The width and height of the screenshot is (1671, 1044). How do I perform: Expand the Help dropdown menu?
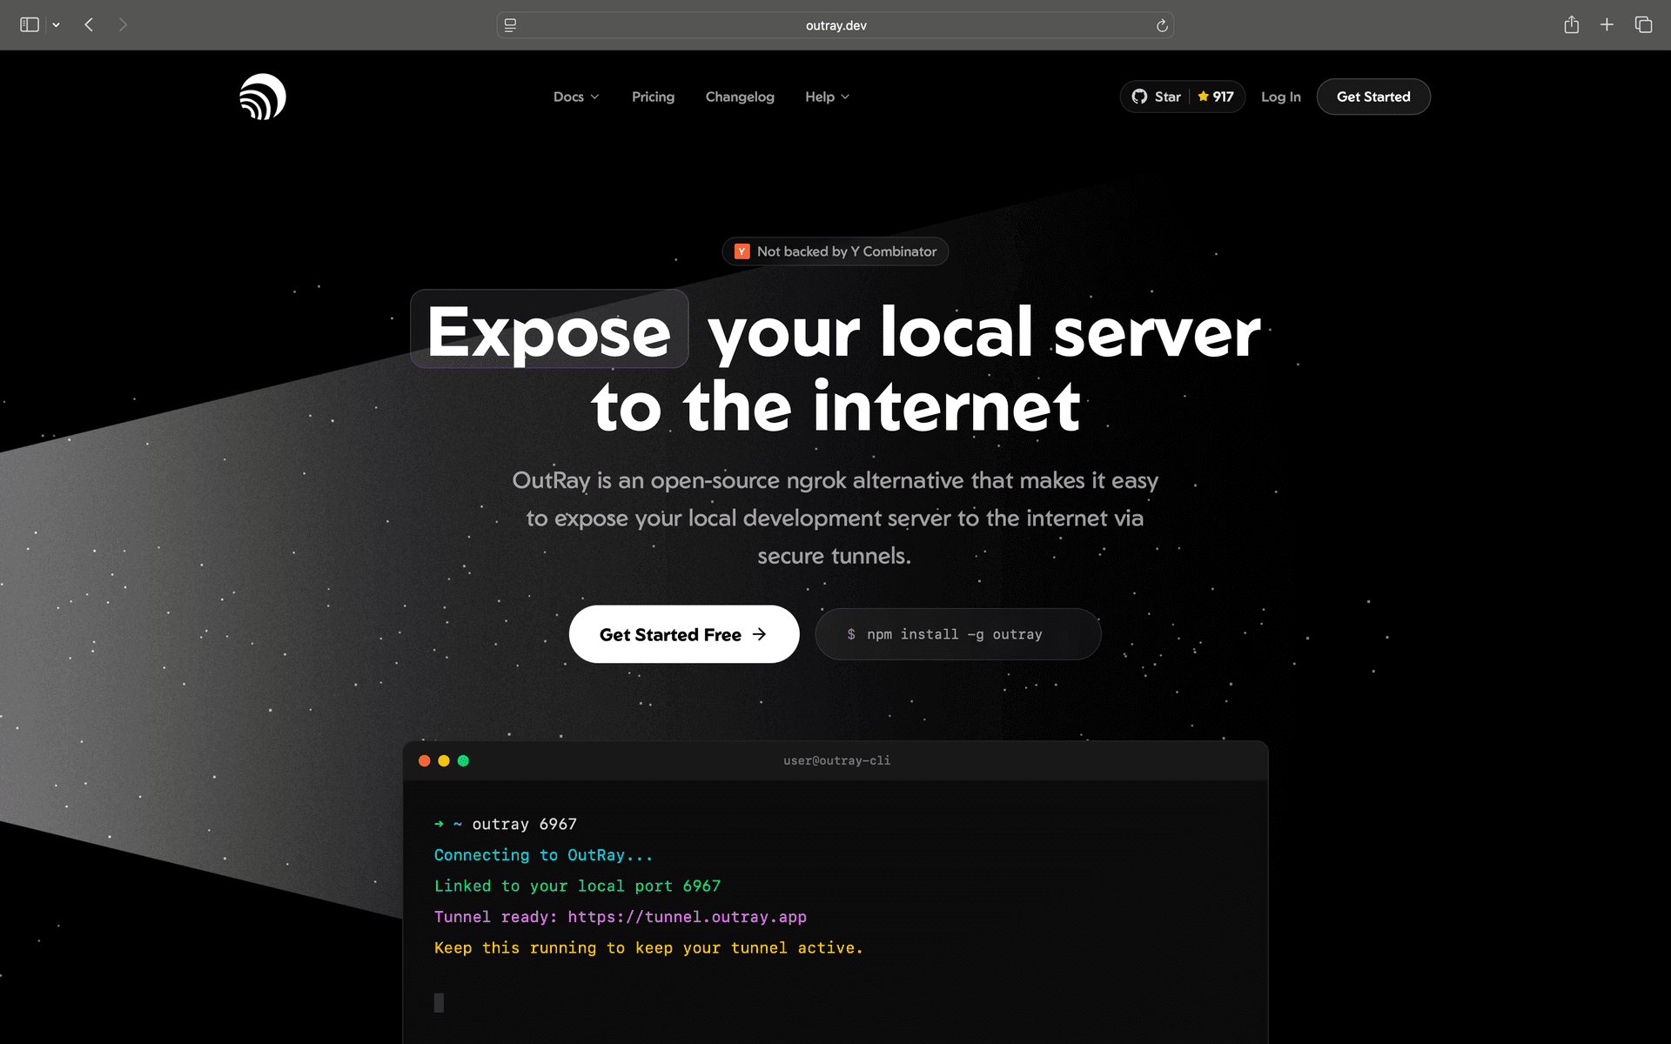coord(827,97)
